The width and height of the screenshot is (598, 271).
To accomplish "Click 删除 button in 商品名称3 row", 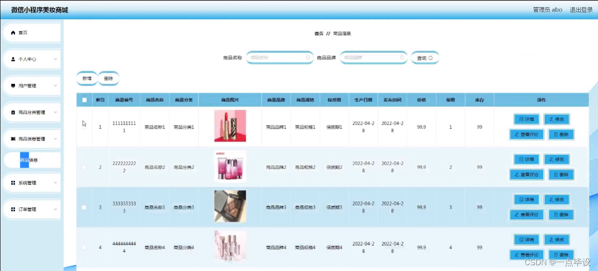I will pyautogui.click(x=561, y=214).
